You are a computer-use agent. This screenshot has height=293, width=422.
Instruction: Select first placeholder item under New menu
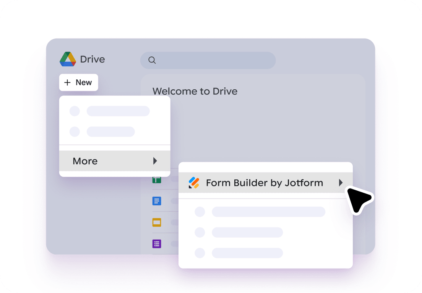118,111
